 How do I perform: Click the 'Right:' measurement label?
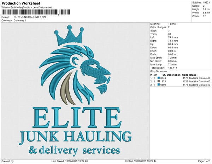[153, 41]
